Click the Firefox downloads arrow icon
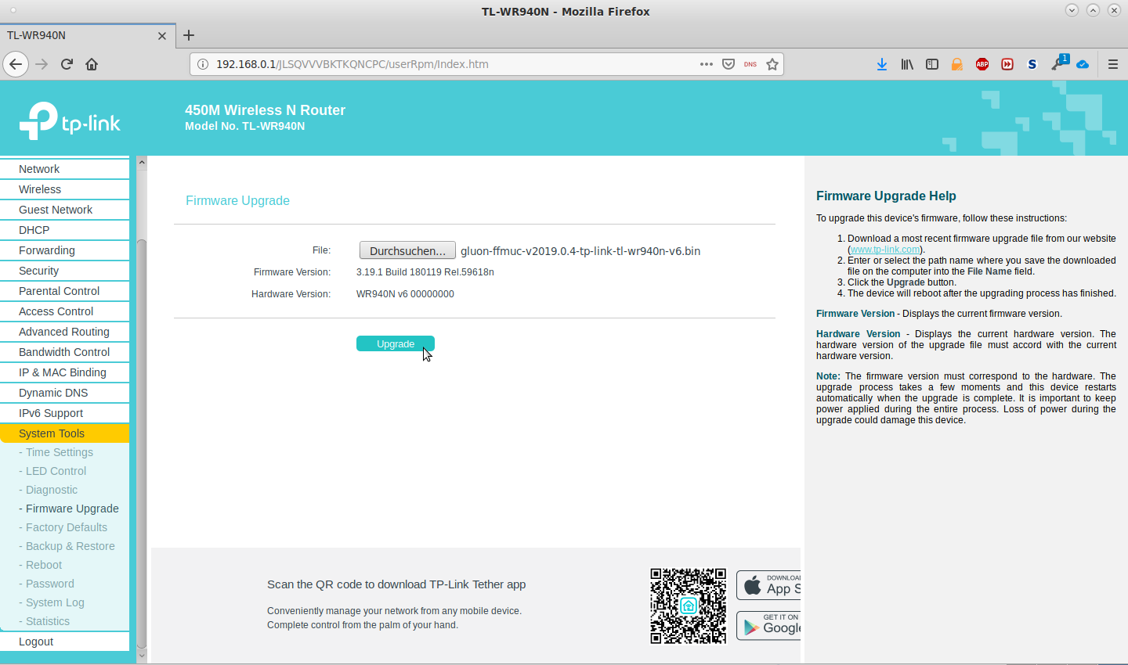The image size is (1128, 665). click(882, 64)
